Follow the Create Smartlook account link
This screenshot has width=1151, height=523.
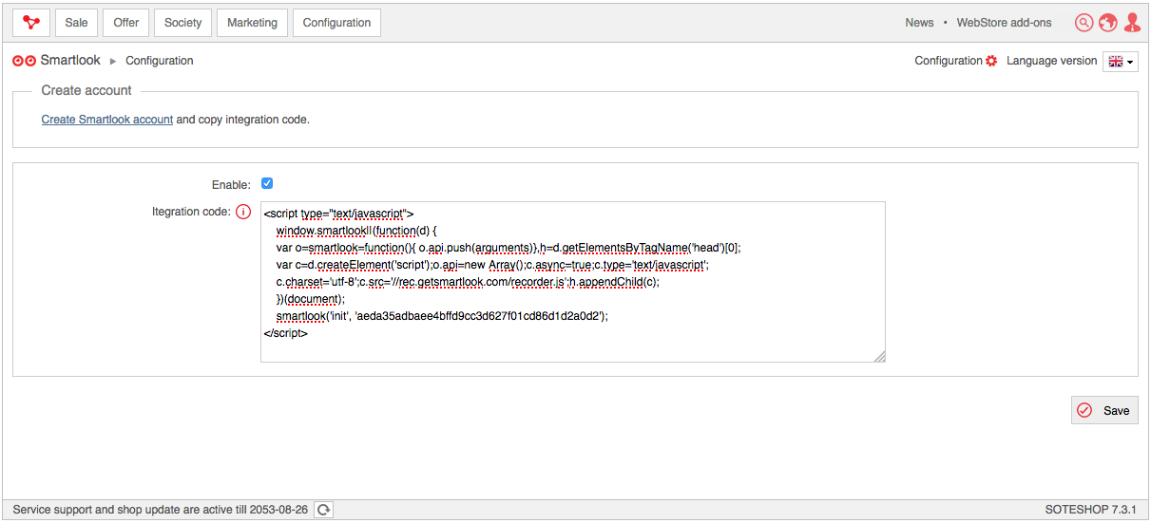[107, 120]
